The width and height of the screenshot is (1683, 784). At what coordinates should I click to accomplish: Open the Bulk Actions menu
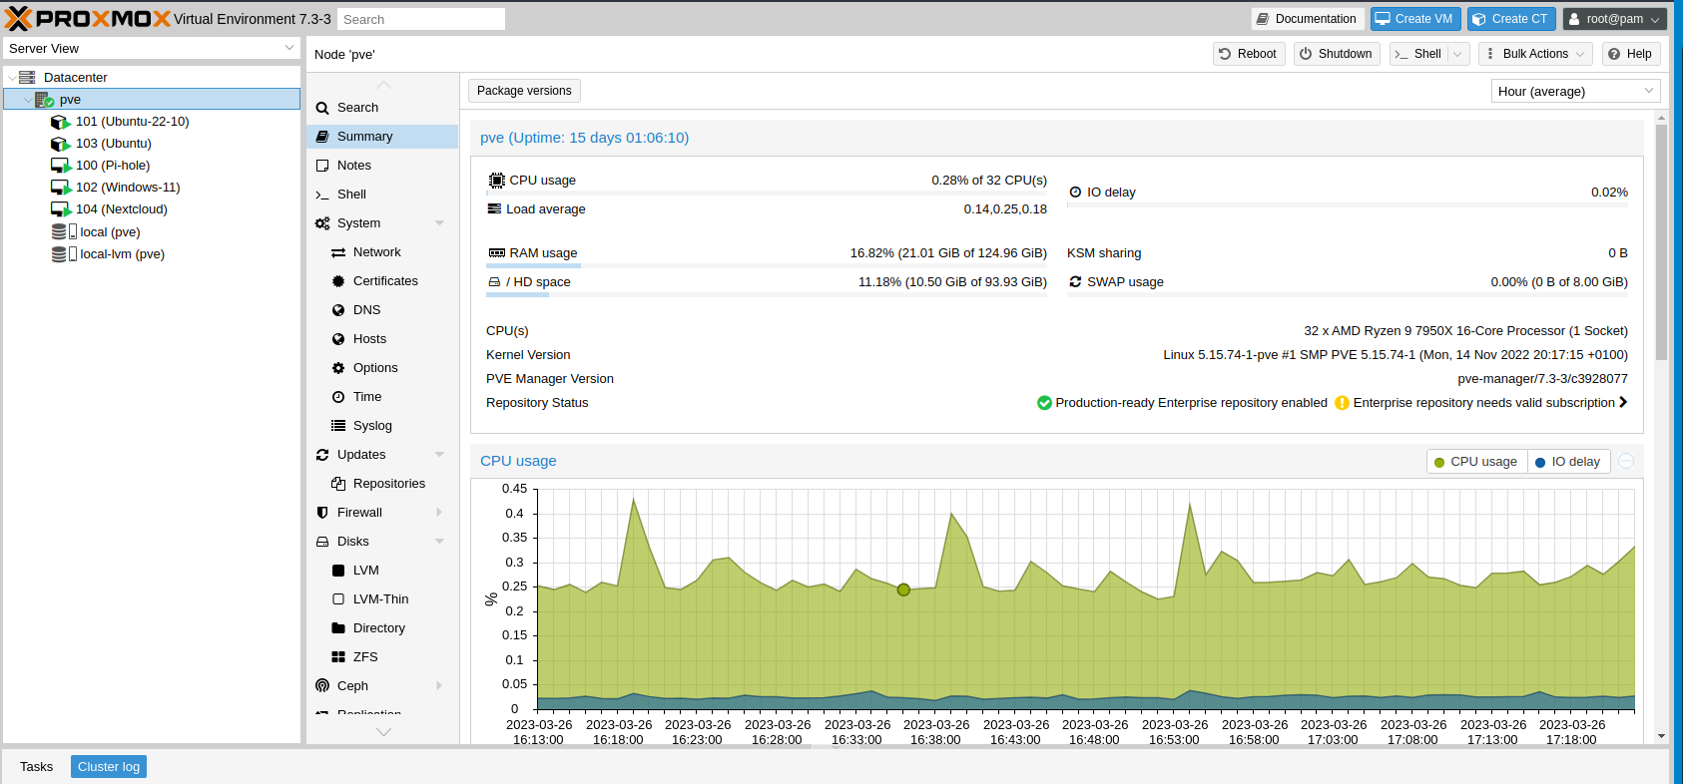pyautogui.click(x=1535, y=54)
